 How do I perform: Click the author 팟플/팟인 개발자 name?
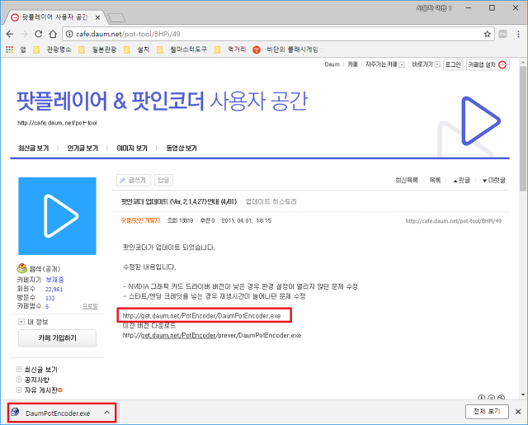140,220
